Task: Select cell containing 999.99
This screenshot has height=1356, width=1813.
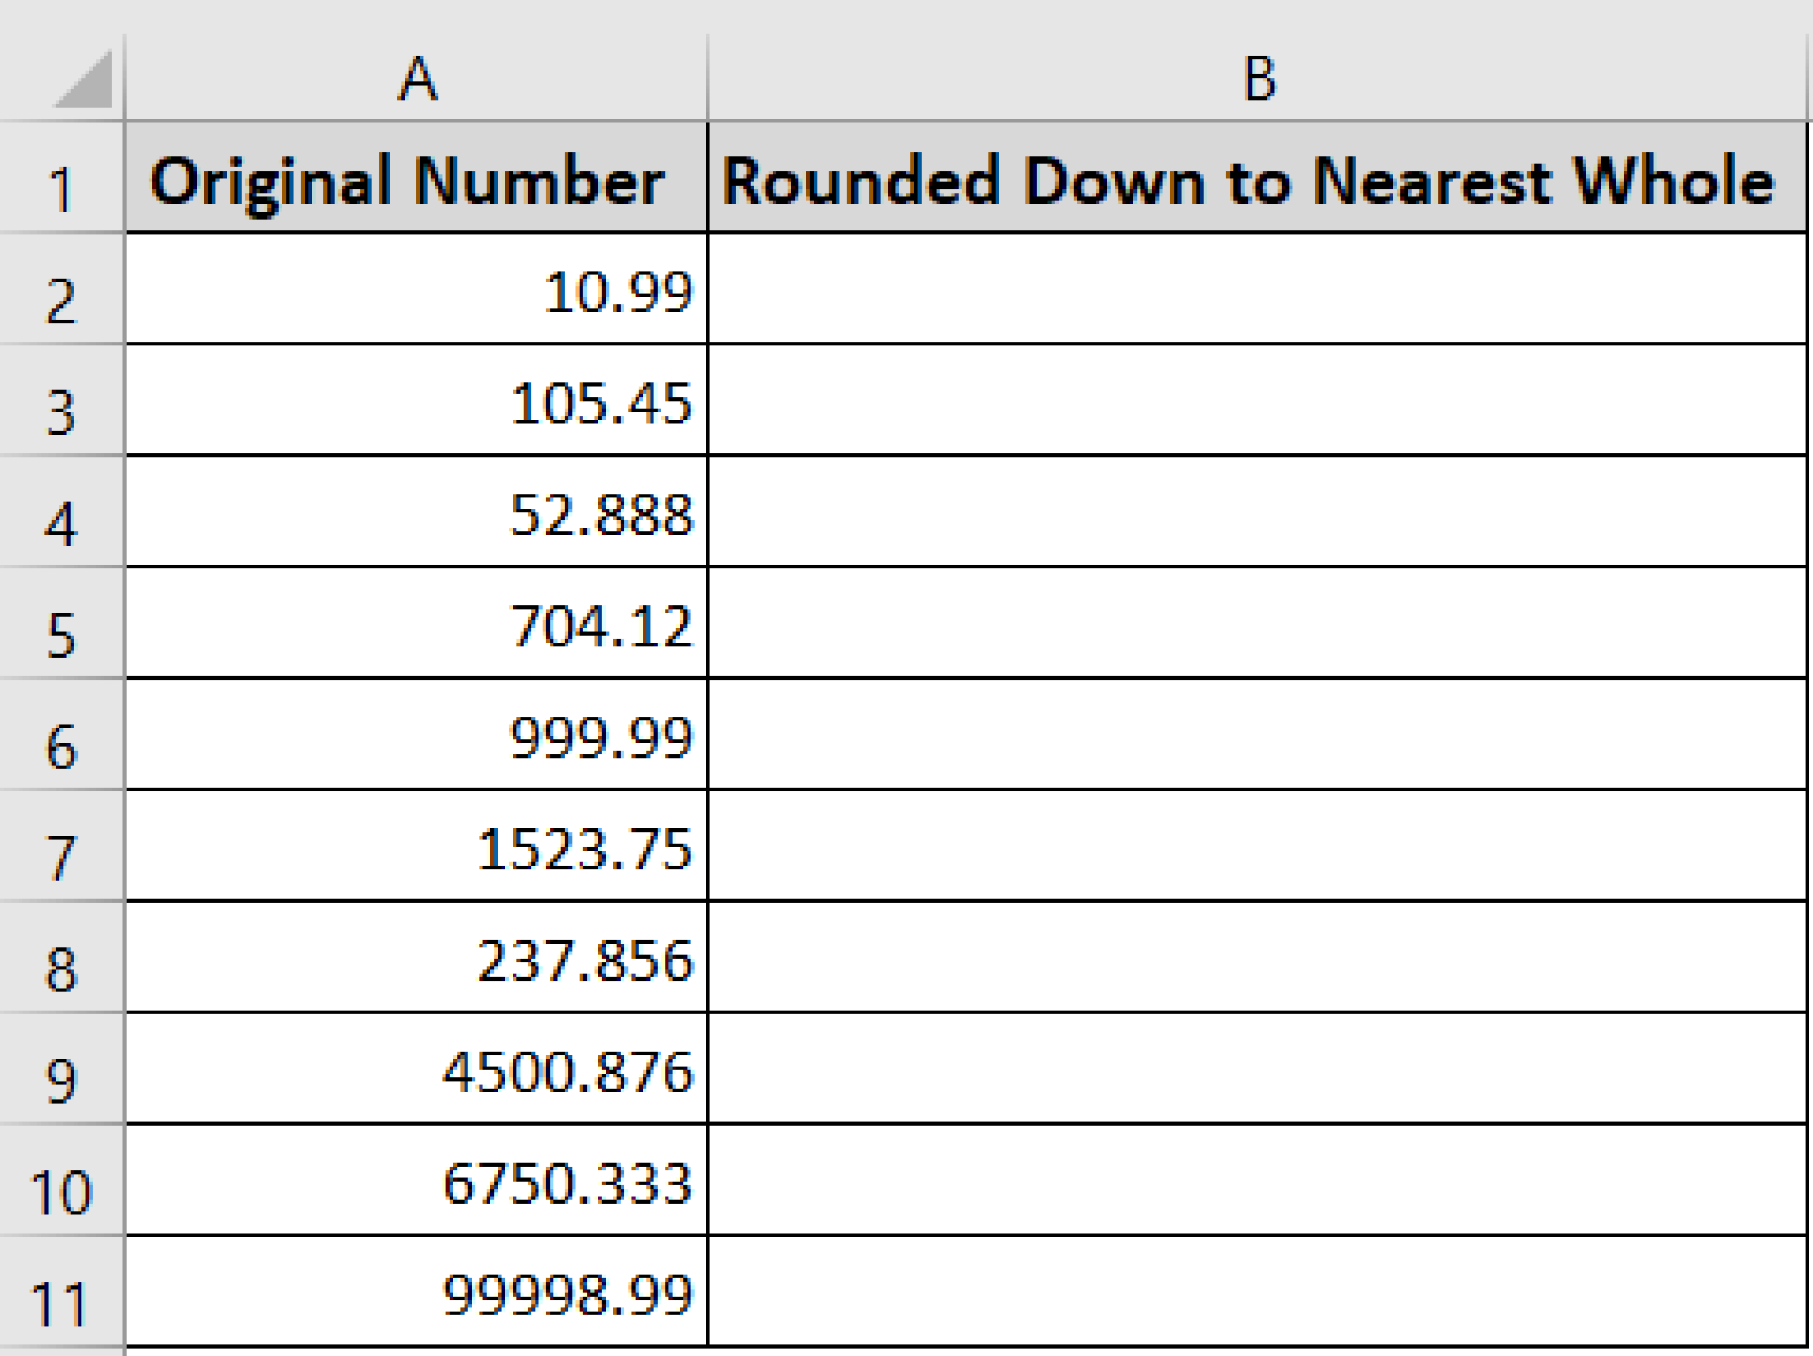Action: [x=417, y=736]
